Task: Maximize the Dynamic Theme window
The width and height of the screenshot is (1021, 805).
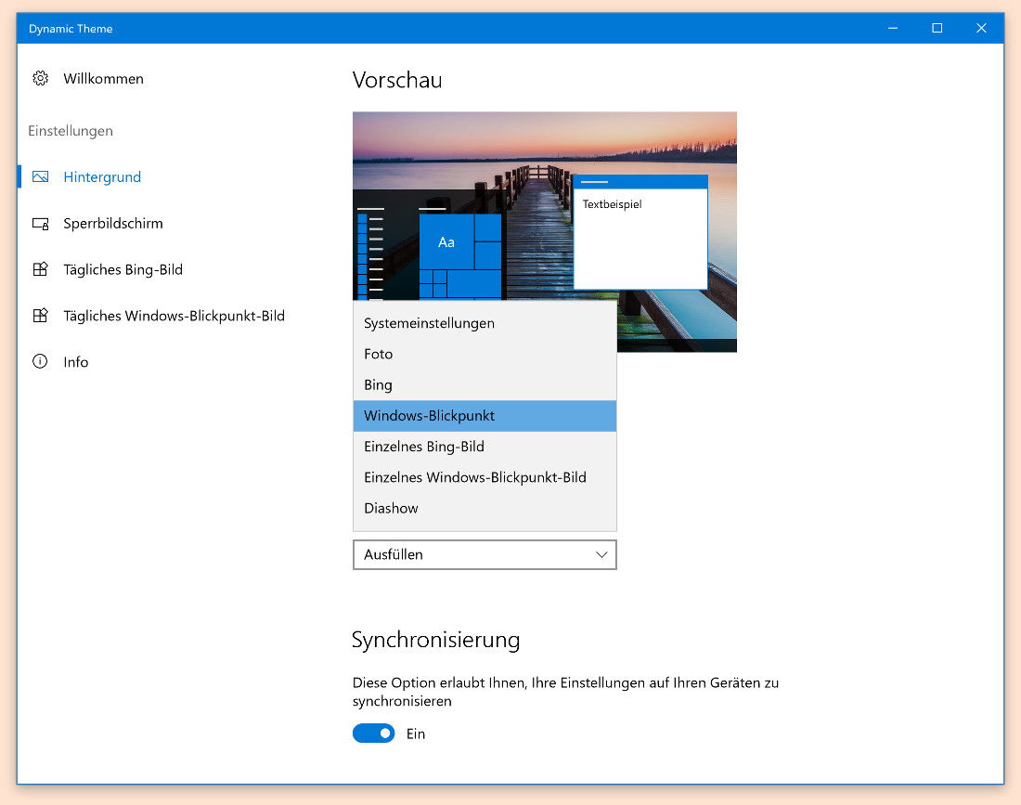Action: (937, 28)
